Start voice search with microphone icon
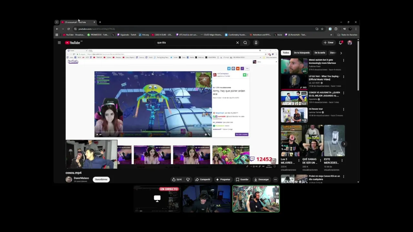 [x=256, y=43]
